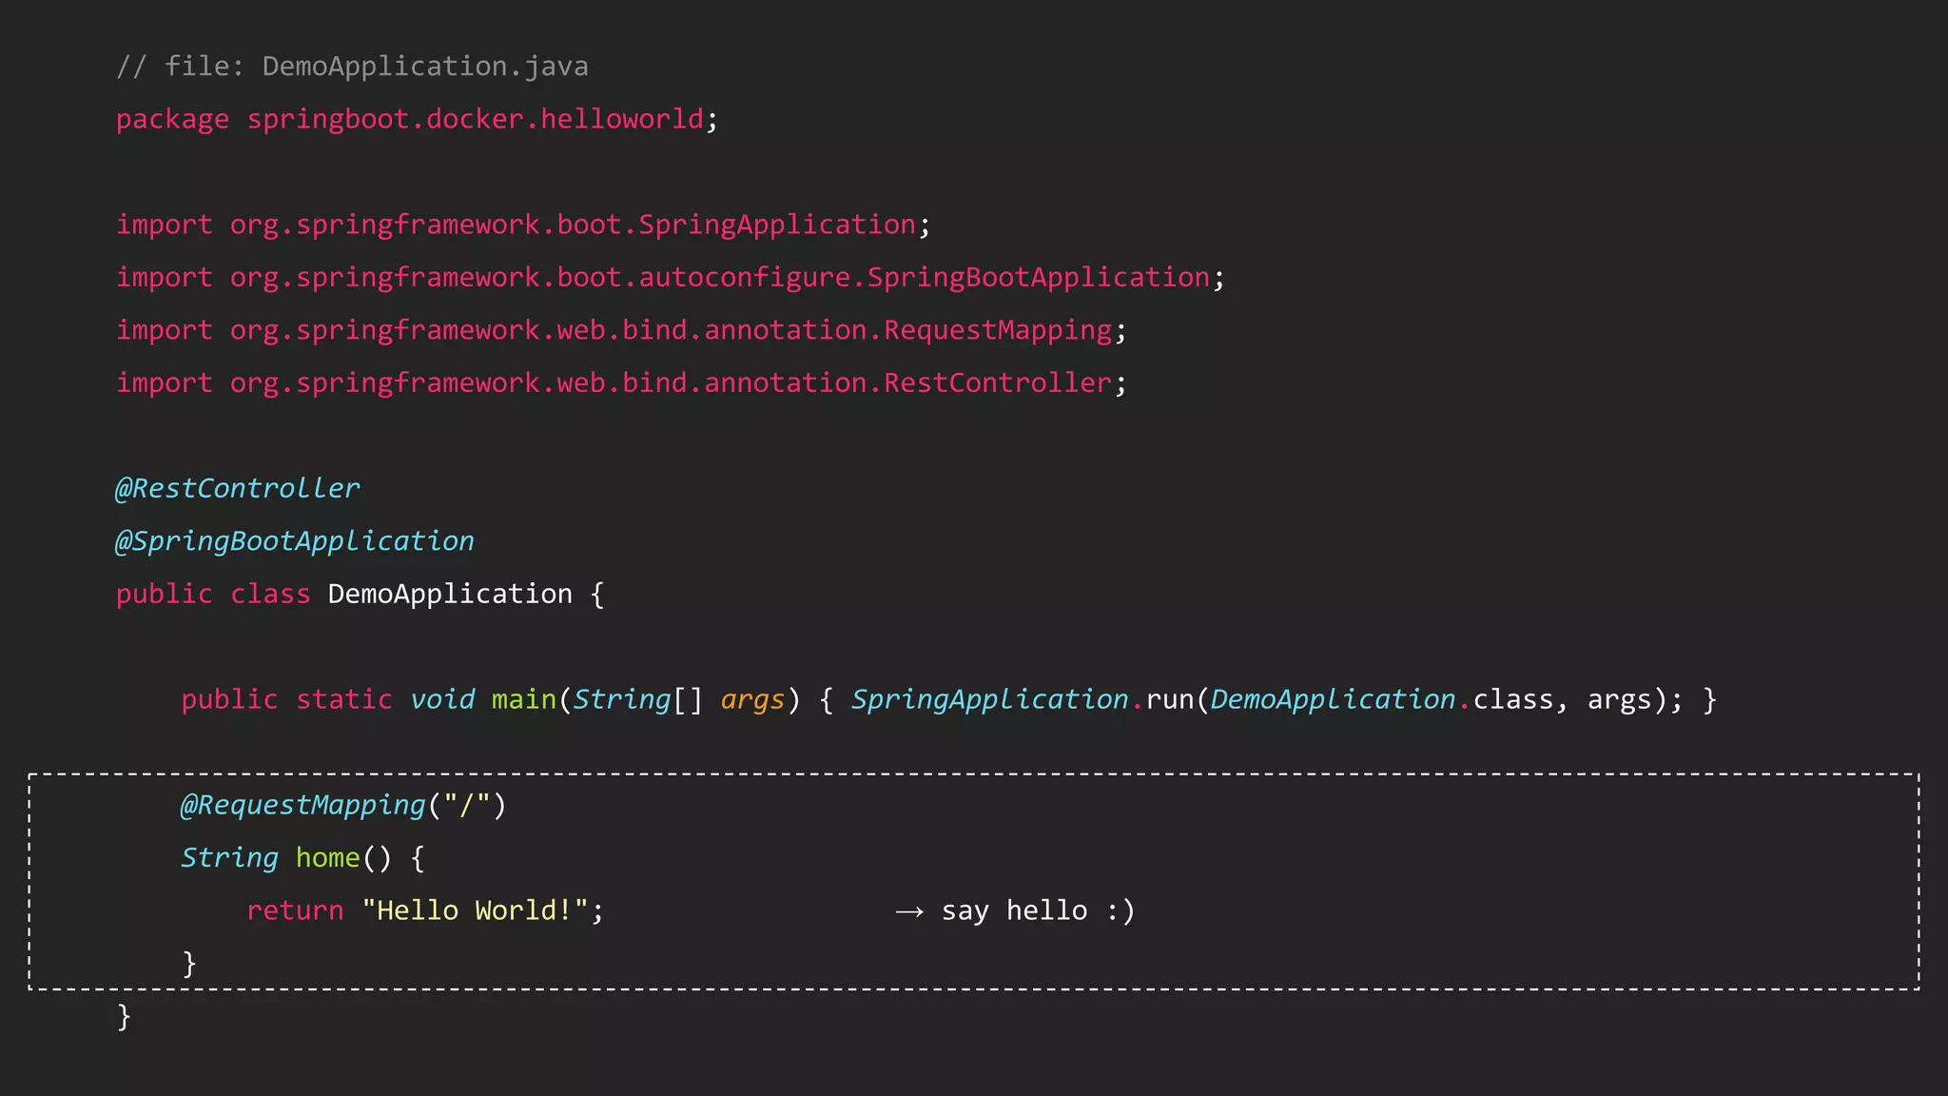
Task: Click the "String home() {" declaration
Action: coord(303,858)
